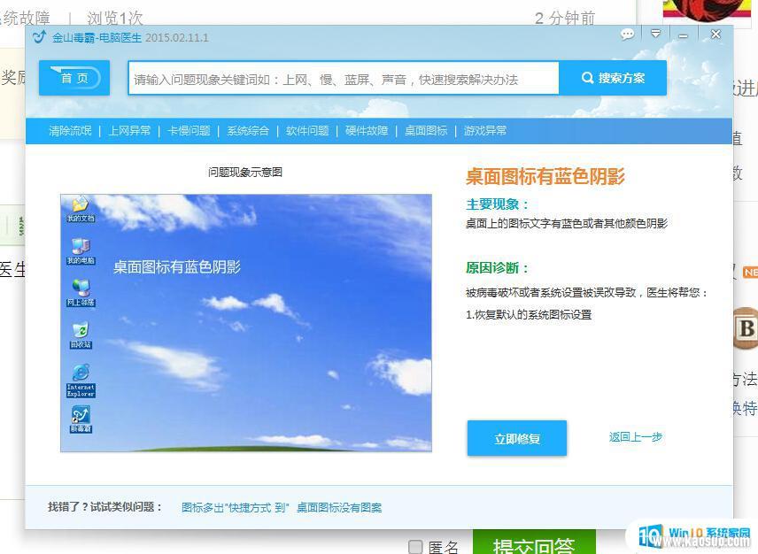Click the 问题现象示意图 caption
Viewport: 758px width, 554px height.
pyautogui.click(x=245, y=172)
